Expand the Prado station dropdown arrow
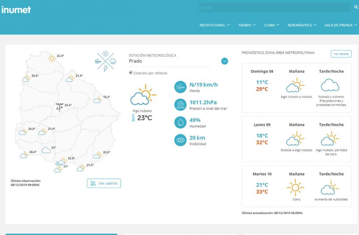 (225, 61)
